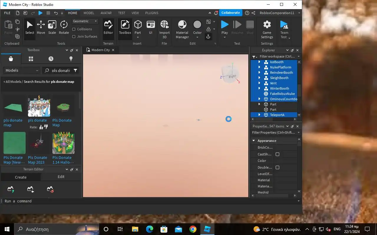Image resolution: width=377 pixels, height=235 pixels.
Task: Switch to Toolbox Creations lightbulb tab
Action: 71,59
